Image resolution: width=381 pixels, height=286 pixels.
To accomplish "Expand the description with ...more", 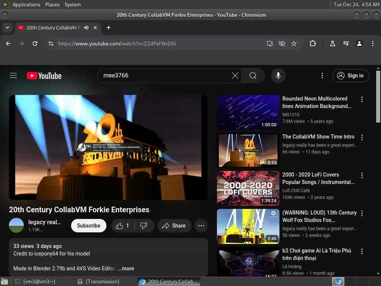I will 126,268.
